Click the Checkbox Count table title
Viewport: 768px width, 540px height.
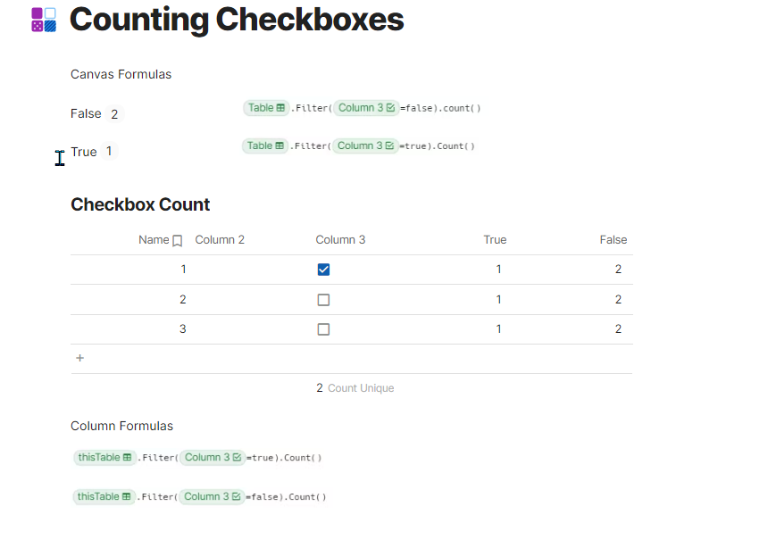click(x=140, y=204)
